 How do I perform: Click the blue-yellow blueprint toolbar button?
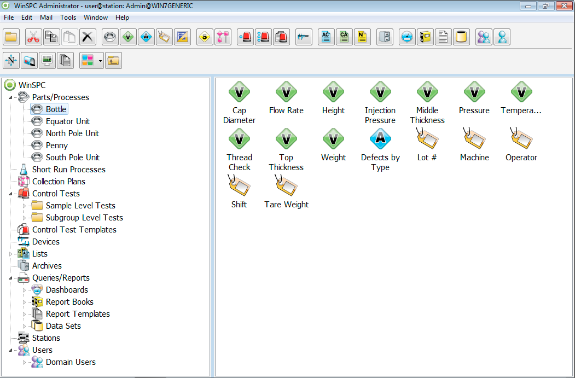coord(182,37)
